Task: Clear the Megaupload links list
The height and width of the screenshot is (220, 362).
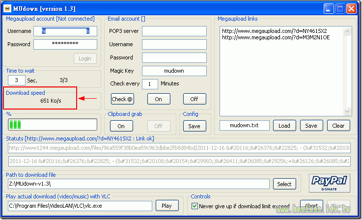Action: pyautogui.click(x=338, y=126)
